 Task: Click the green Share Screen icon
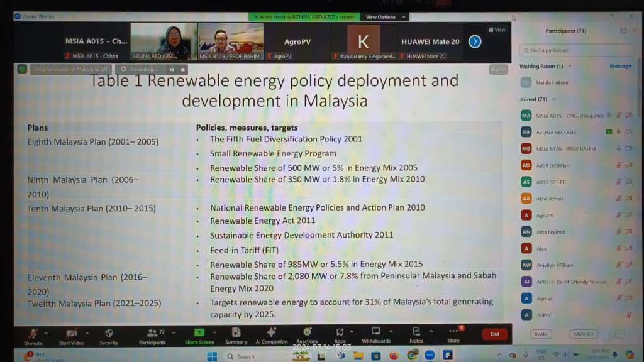pyautogui.click(x=199, y=332)
